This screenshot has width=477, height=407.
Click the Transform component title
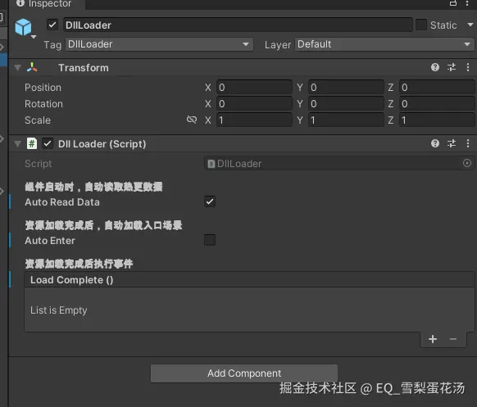point(84,67)
